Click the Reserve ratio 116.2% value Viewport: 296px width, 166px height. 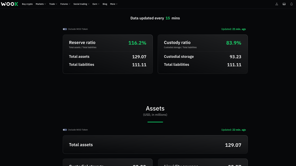click(137, 43)
